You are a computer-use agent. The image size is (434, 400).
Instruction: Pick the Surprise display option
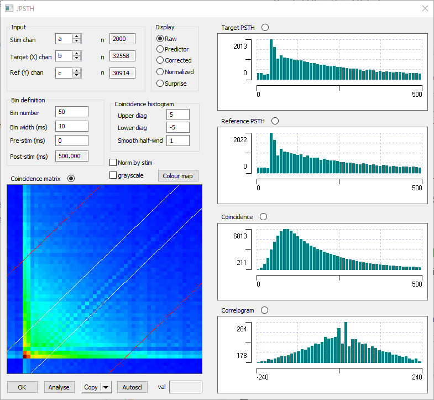(x=160, y=84)
